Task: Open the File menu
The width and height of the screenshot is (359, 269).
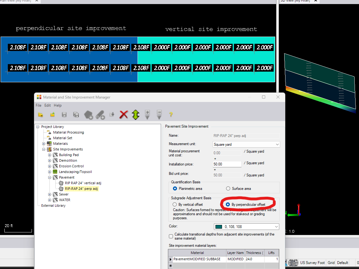Action: click(38, 105)
